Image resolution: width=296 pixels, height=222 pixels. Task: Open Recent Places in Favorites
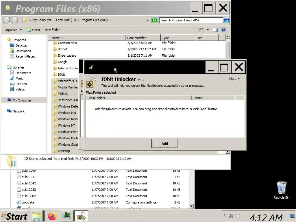(25, 56)
